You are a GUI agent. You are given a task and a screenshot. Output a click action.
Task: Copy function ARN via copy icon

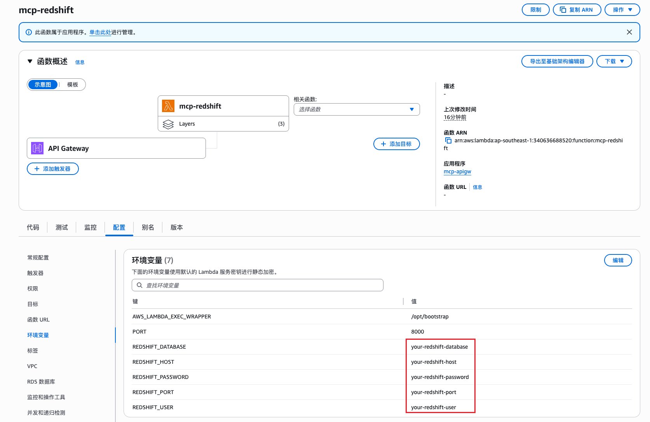[448, 140]
